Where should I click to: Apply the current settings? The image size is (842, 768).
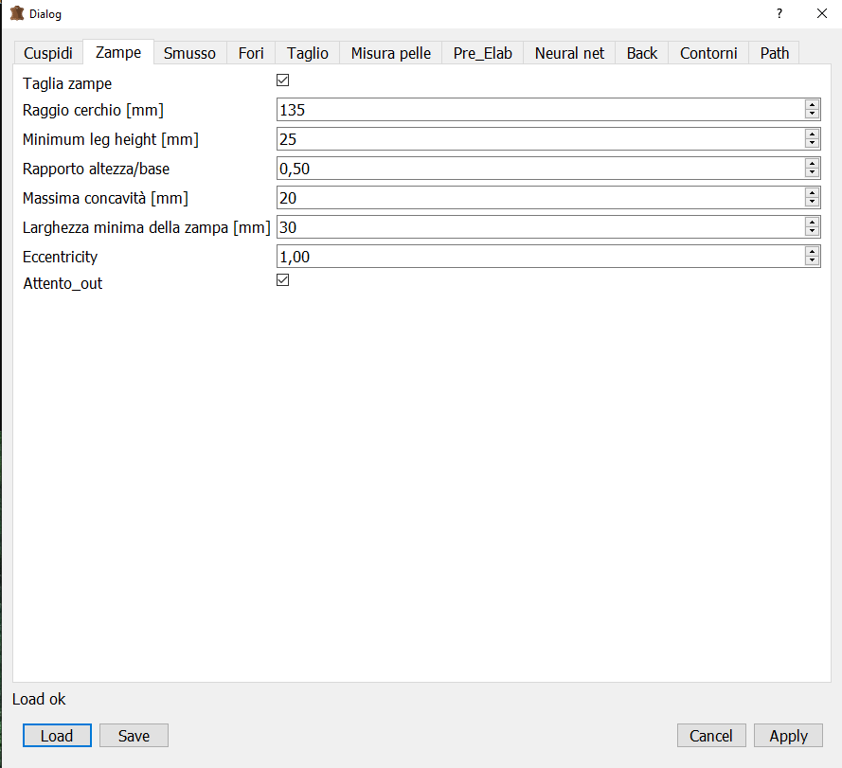788,736
